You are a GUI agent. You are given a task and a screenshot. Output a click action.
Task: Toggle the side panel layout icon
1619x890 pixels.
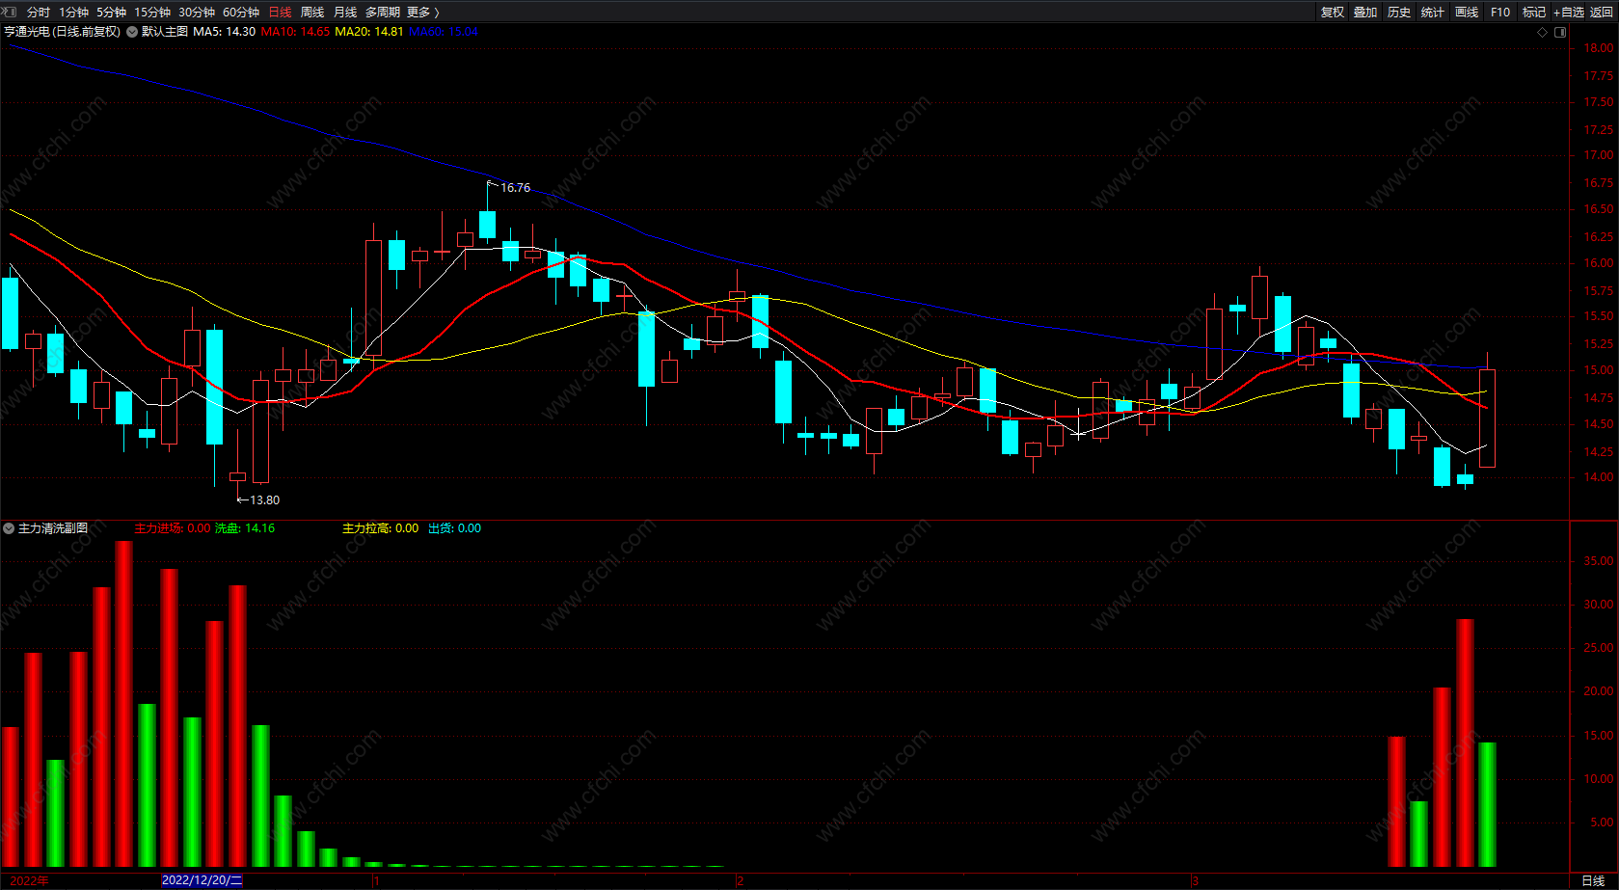(1560, 32)
